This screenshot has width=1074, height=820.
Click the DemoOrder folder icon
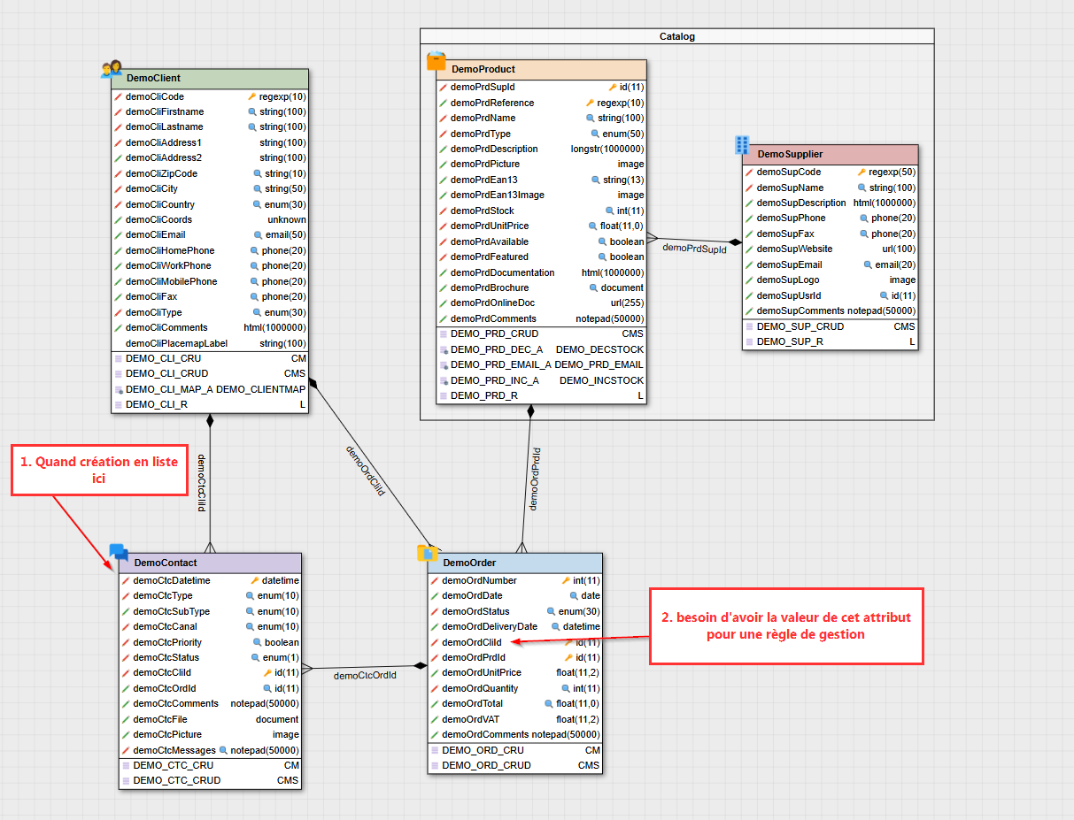428,554
